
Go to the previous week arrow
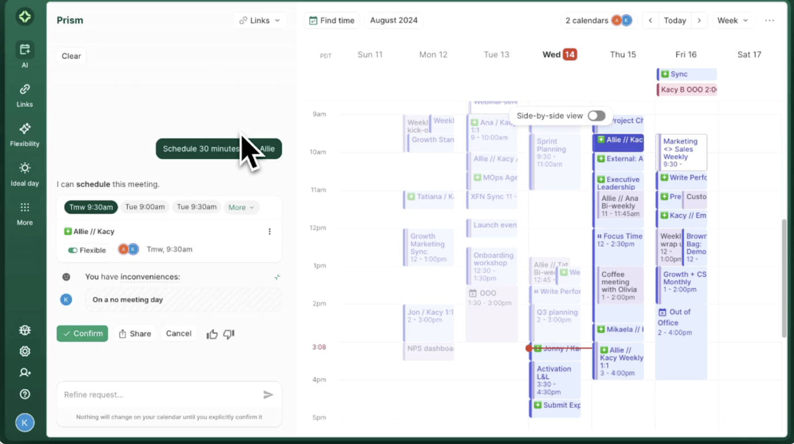(x=651, y=20)
